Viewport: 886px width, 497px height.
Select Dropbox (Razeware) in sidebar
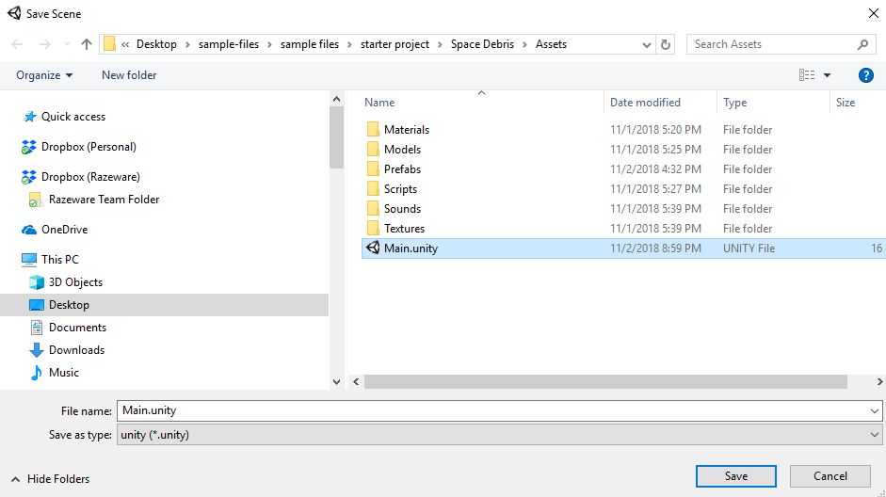(90, 177)
